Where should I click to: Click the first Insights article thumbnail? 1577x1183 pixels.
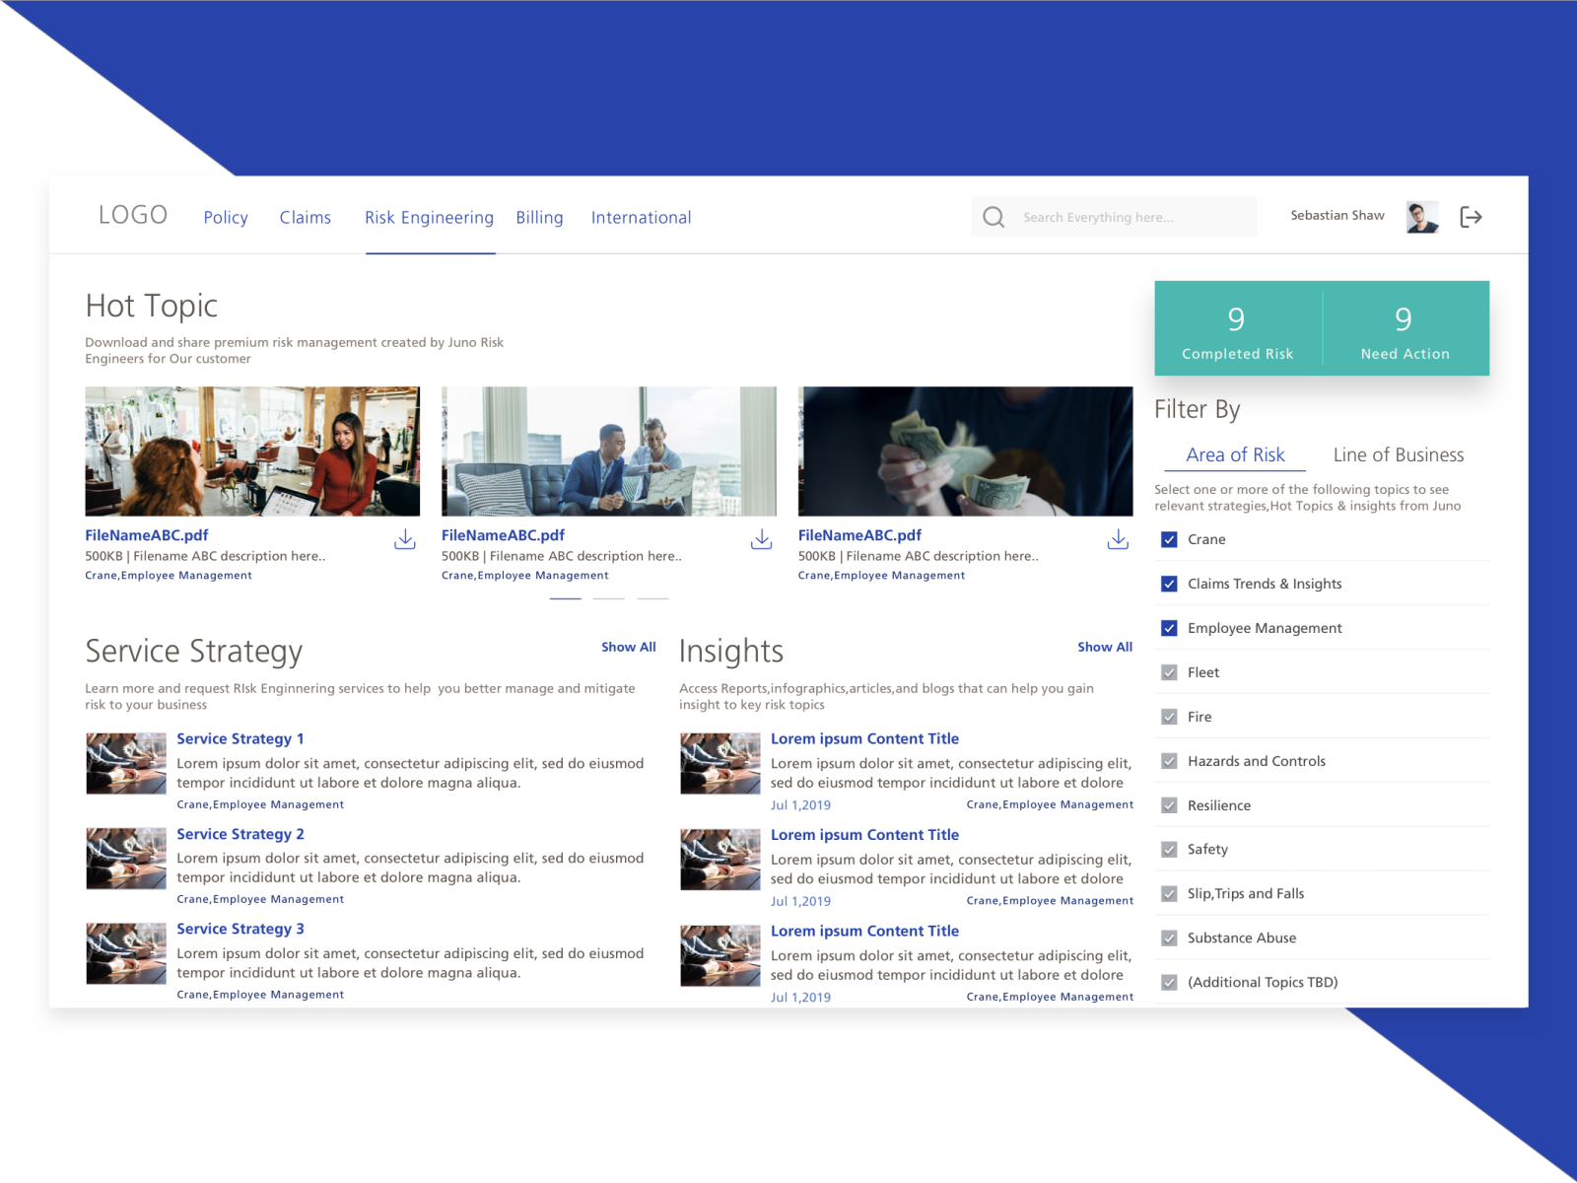point(720,763)
